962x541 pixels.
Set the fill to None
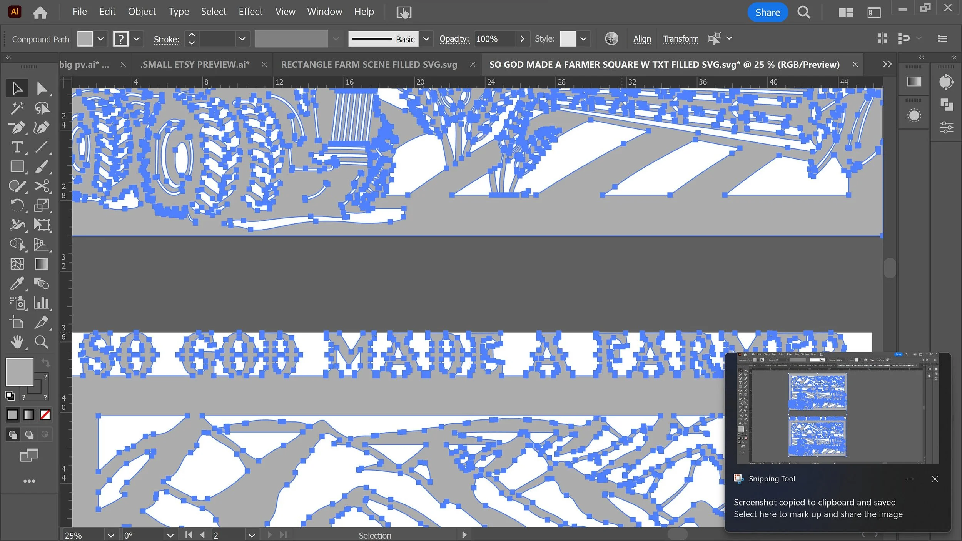[45, 415]
